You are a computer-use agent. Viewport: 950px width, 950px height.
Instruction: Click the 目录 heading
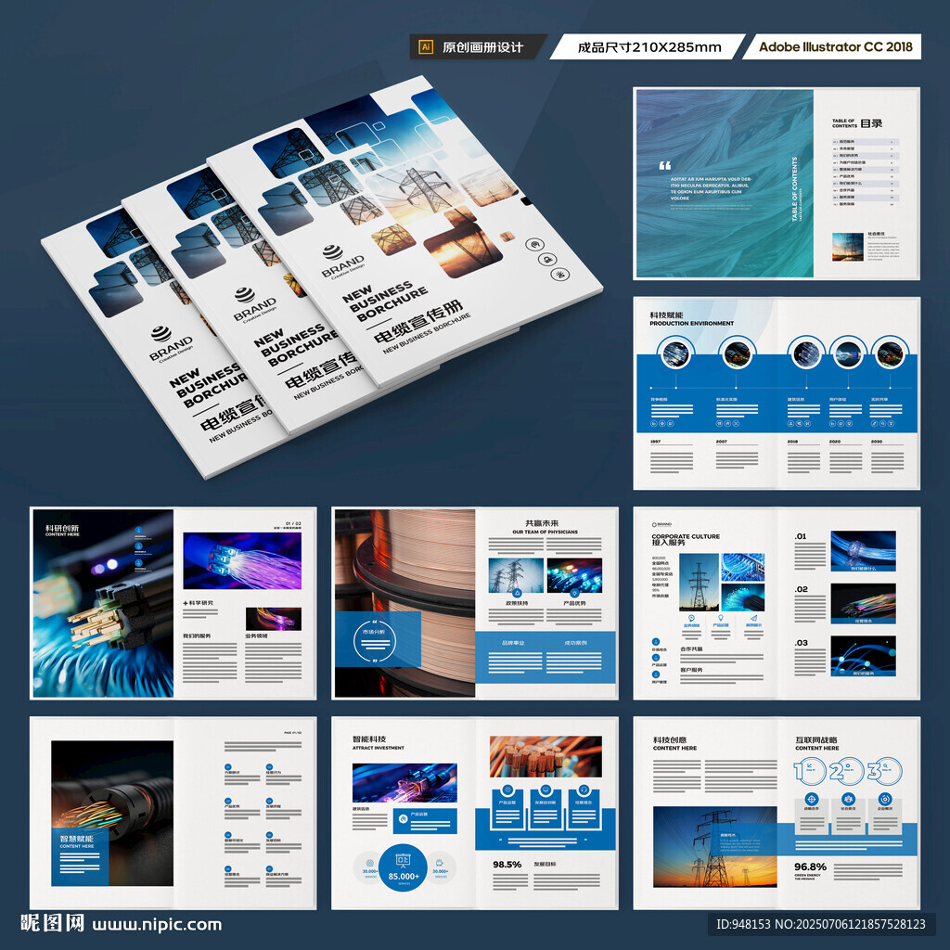tap(871, 123)
